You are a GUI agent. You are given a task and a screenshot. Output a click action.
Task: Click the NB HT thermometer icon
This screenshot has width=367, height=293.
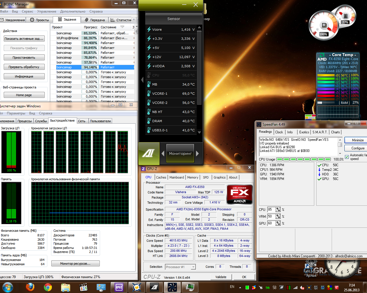point(149,112)
